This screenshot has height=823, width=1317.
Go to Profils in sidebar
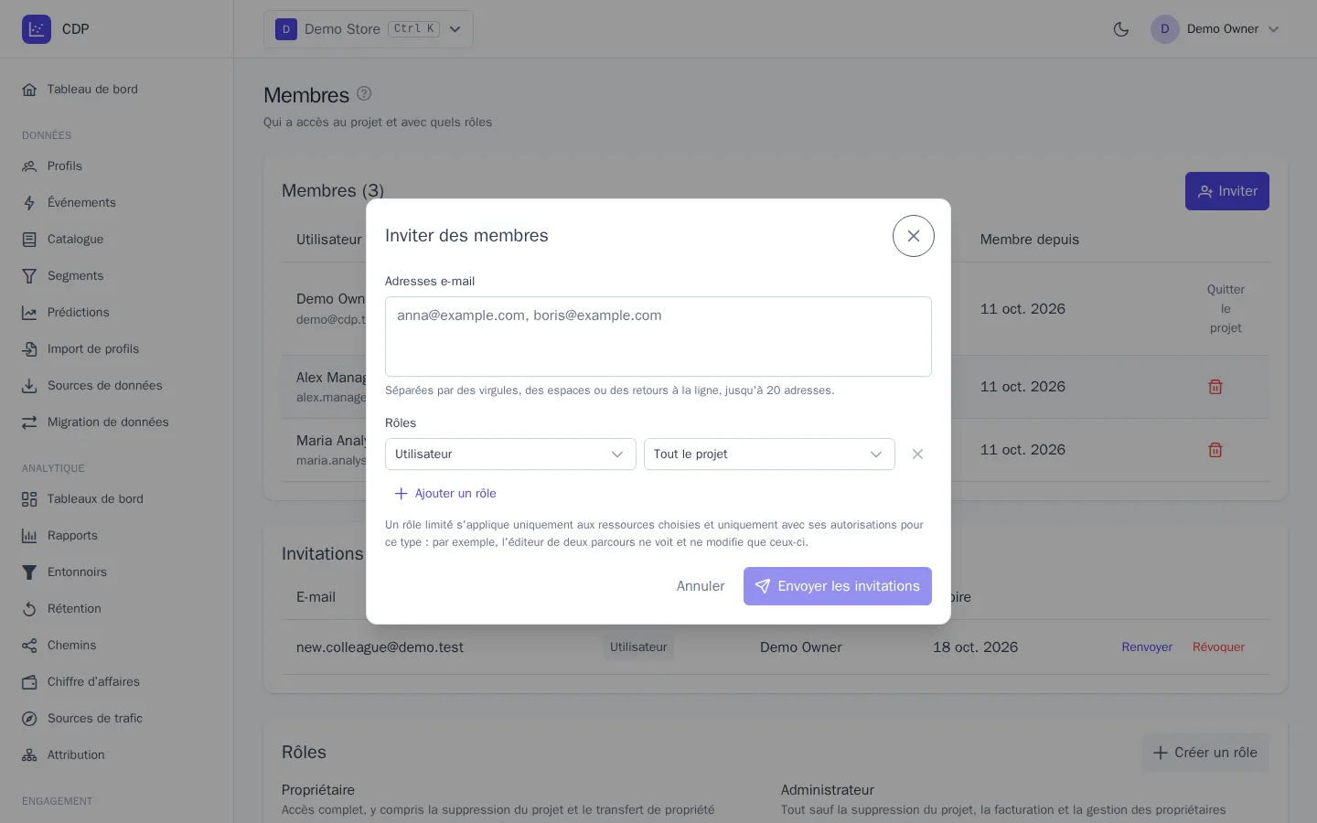[116, 166]
